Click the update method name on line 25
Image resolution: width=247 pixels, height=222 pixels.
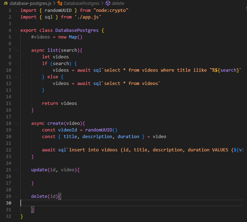[39, 170]
